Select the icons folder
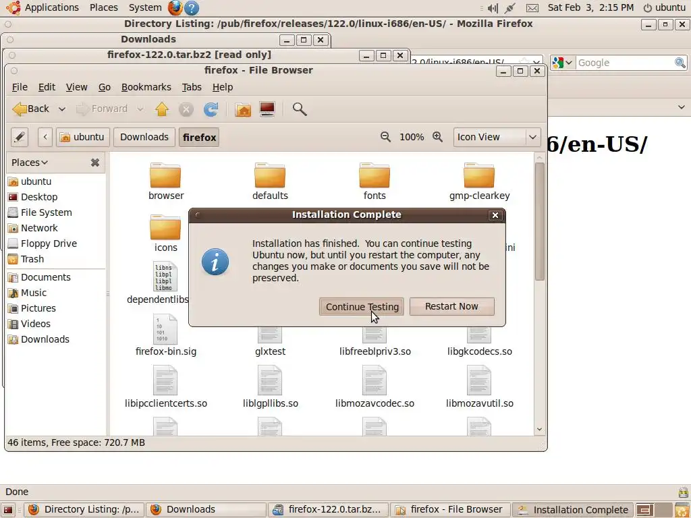The height and width of the screenshot is (518, 691). (x=165, y=227)
